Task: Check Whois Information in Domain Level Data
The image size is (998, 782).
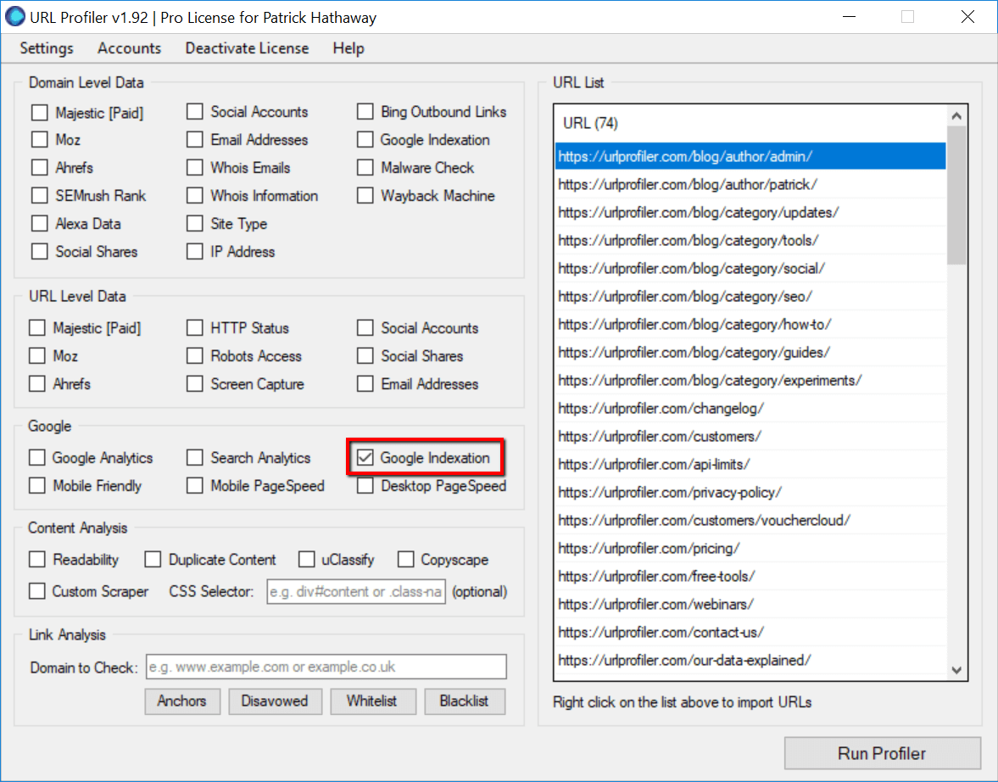Action: pyautogui.click(x=194, y=195)
